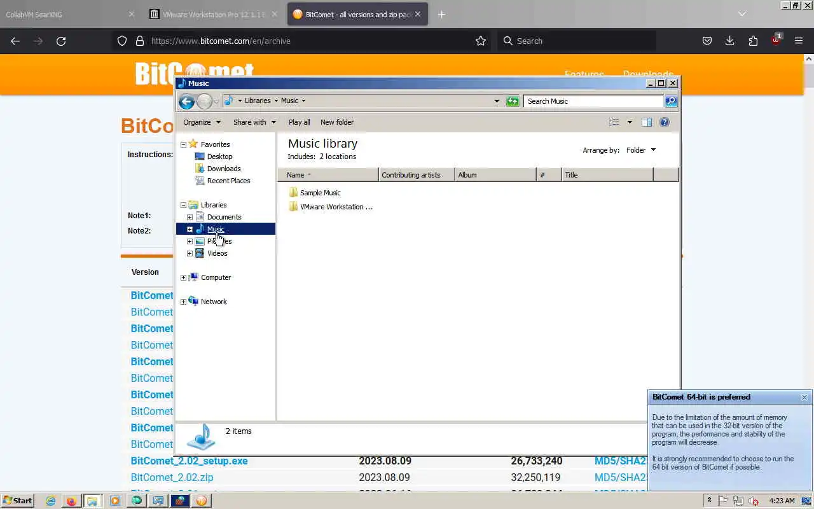Click the Search Music magnifier icon
The width and height of the screenshot is (814, 509).
[671, 101]
